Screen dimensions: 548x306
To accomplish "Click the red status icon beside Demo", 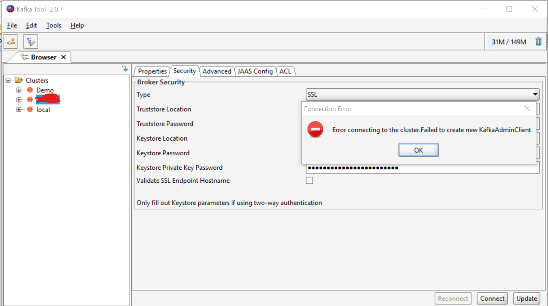I will (x=30, y=90).
